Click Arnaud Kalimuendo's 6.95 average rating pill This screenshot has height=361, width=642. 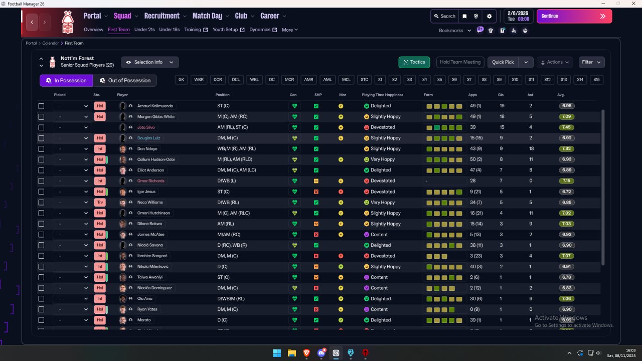[566, 106]
